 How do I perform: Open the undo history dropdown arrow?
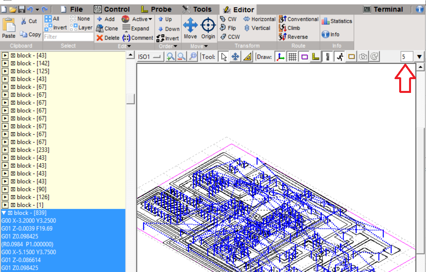tap(37, 10)
